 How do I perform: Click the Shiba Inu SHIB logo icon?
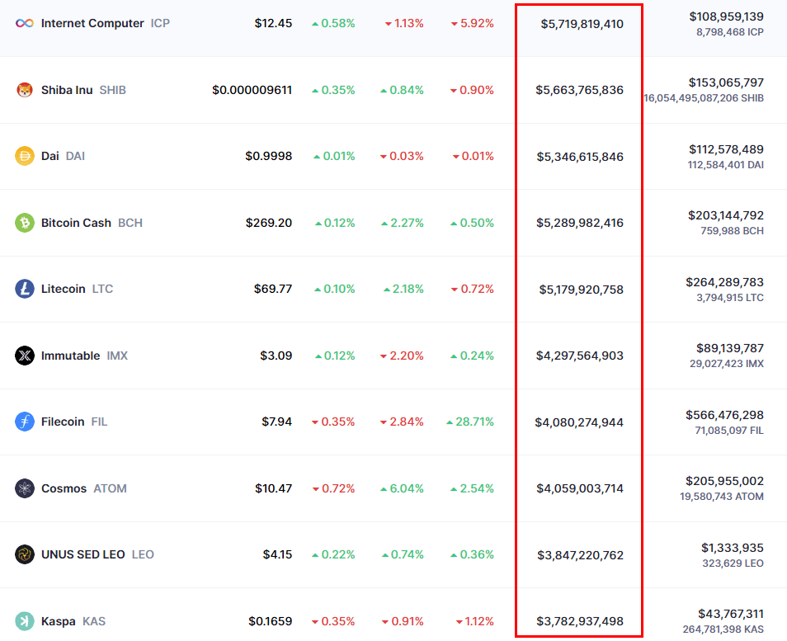point(23,90)
